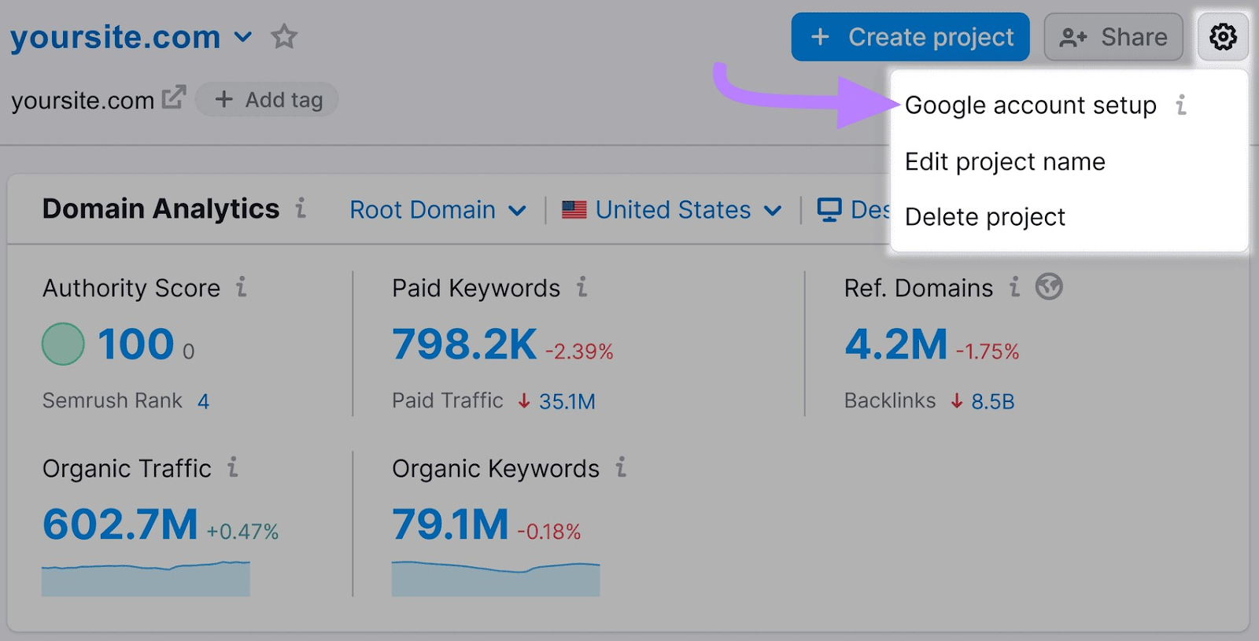
Task: Expand the yoursite.com project dropdown chevron
Action: coord(243,37)
